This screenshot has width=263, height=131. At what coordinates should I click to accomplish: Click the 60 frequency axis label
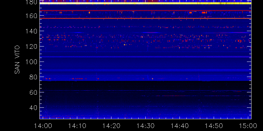[34, 92]
